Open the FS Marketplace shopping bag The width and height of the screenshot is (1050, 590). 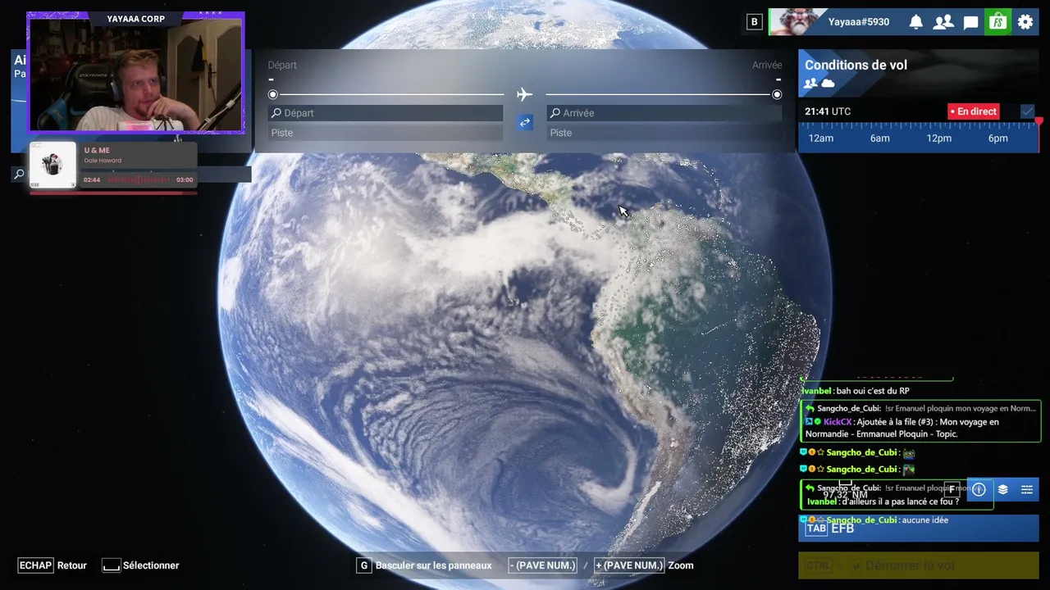click(998, 22)
